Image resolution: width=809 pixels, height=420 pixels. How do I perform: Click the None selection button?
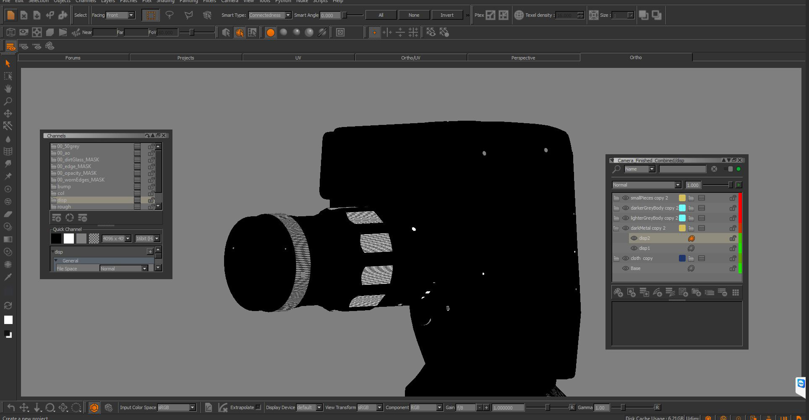click(x=414, y=15)
